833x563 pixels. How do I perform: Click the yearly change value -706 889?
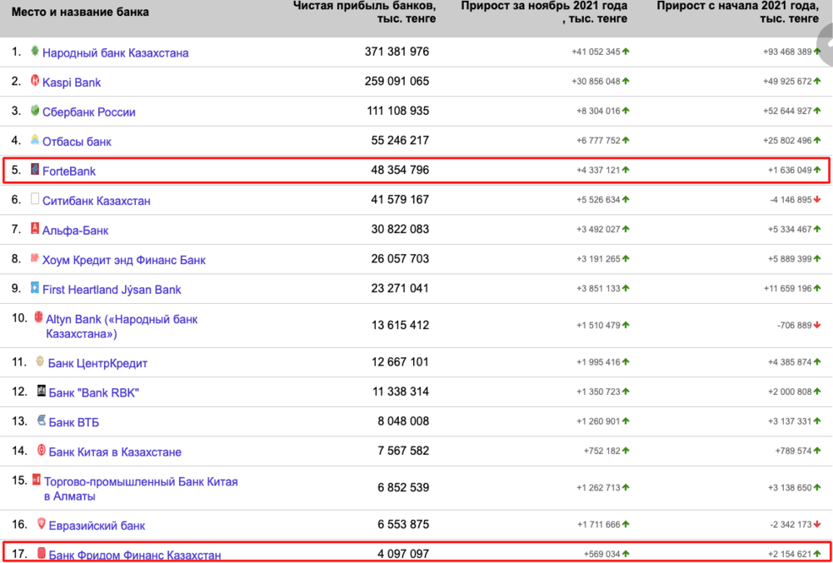794,325
